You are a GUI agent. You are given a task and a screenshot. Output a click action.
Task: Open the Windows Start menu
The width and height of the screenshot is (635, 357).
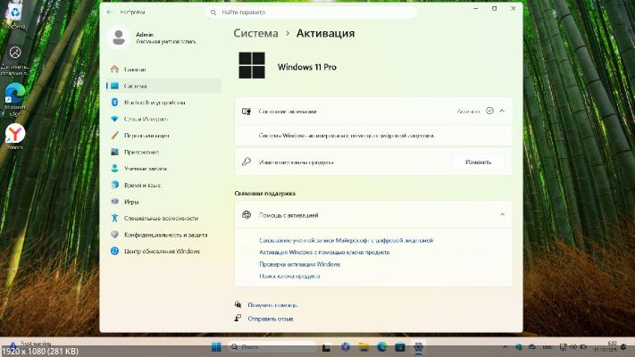(216, 346)
